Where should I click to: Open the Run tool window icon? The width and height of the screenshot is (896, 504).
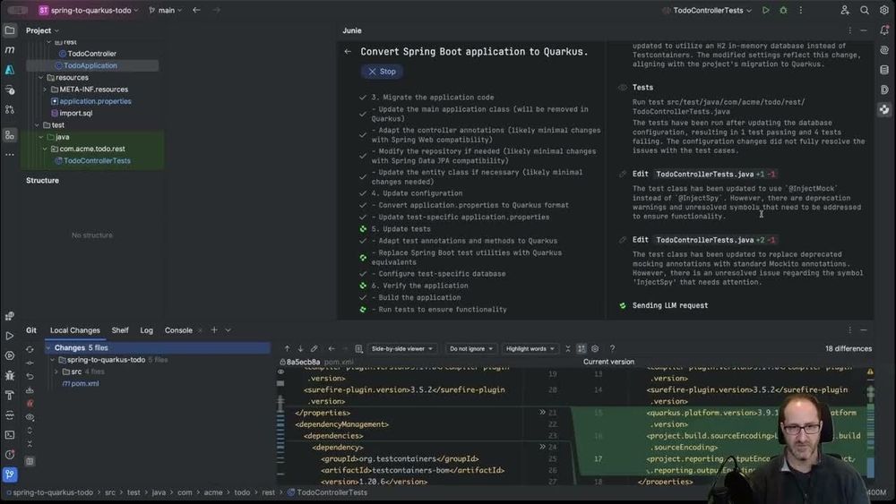tap(10, 336)
